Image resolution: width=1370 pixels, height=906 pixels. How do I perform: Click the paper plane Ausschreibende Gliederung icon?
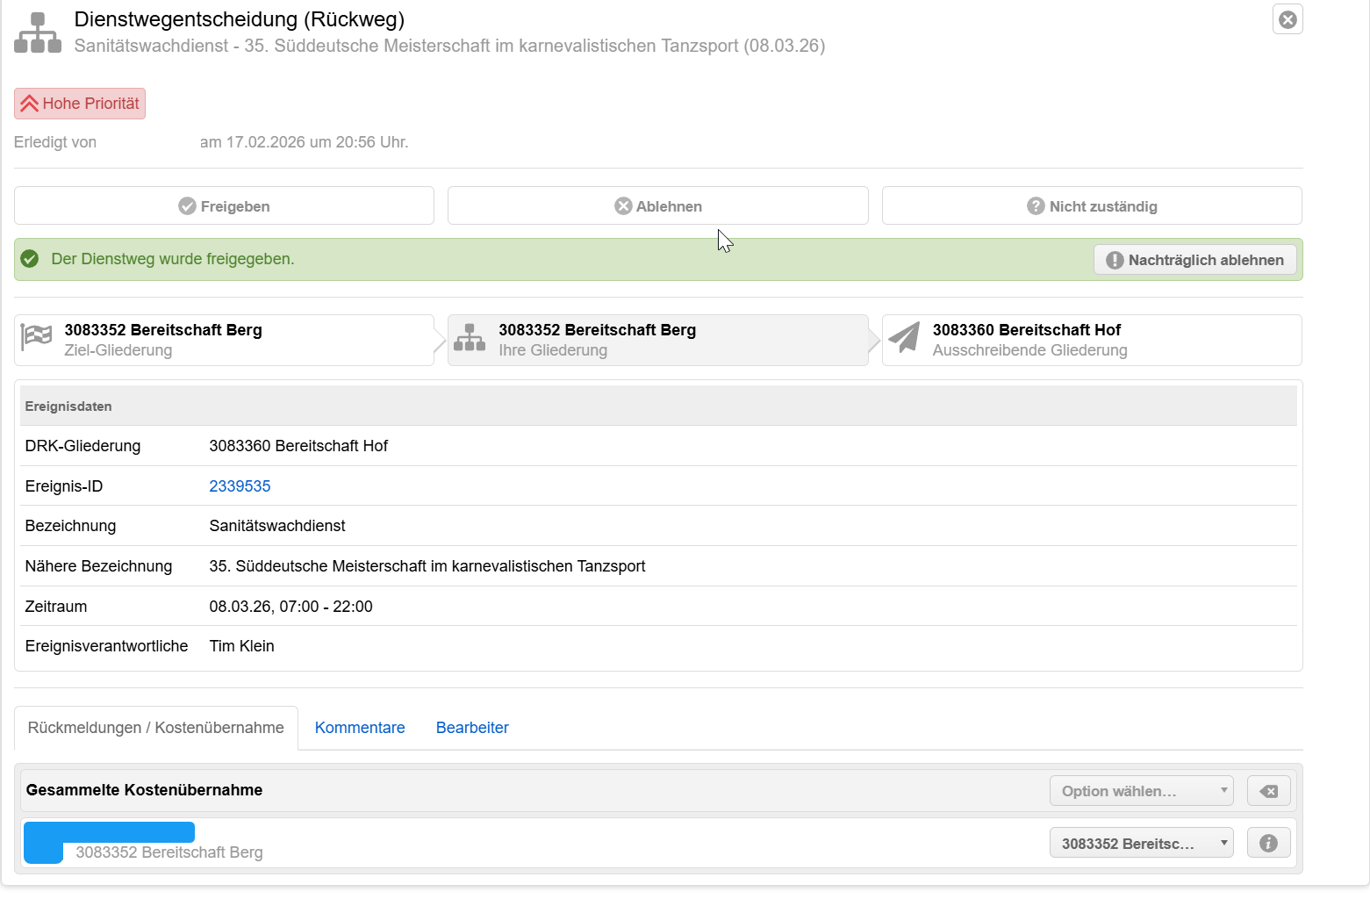point(904,338)
